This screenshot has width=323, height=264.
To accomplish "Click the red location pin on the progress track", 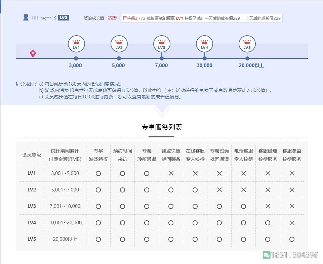I will pyautogui.click(x=33, y=53).
